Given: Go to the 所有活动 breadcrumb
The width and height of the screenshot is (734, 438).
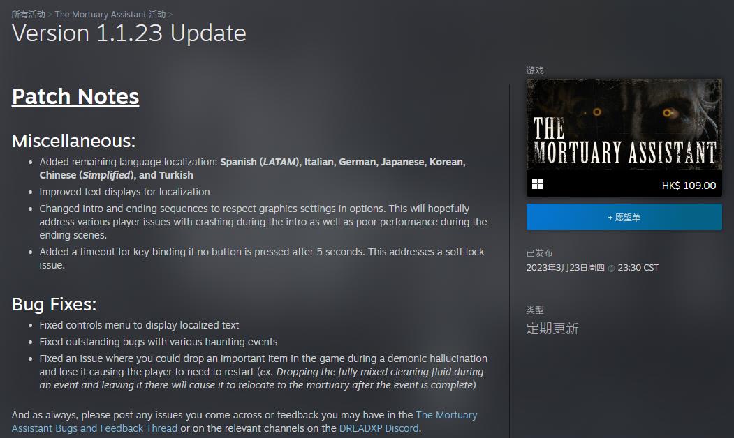Looking at the screenshot, I should click(28, 15).
